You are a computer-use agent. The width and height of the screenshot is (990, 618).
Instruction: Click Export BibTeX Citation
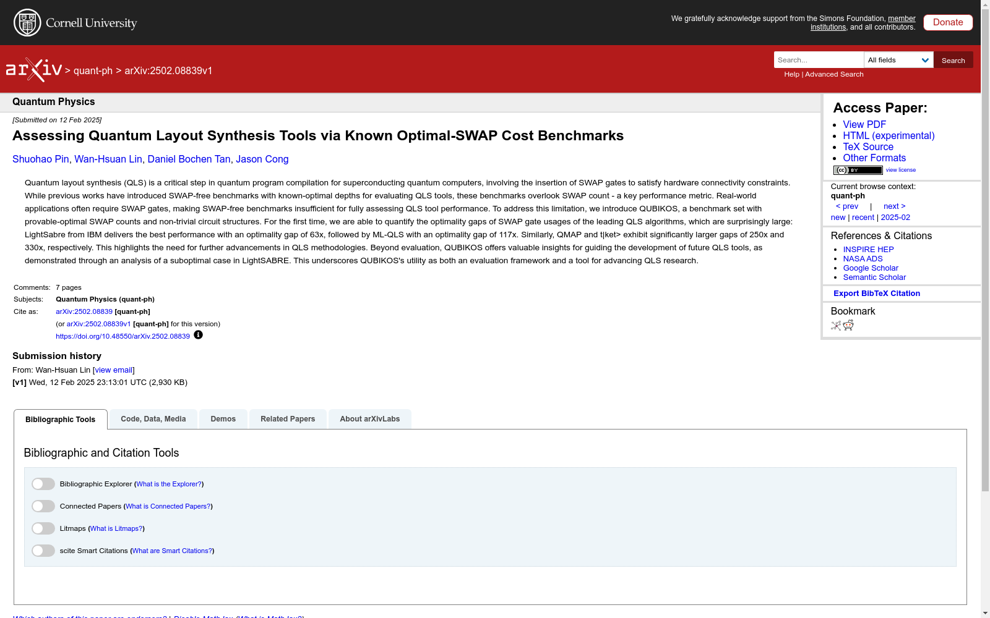(877, 294)
